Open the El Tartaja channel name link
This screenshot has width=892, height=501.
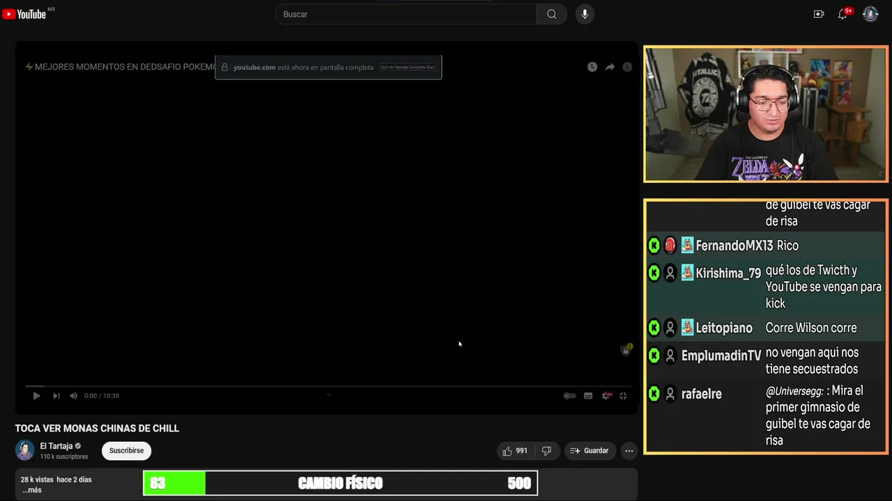(x=56, y=446)
